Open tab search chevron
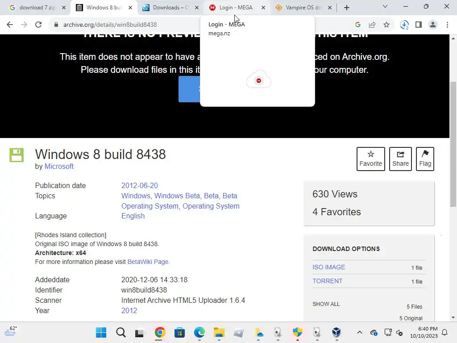Screen dimensions: 457x343 (x=385, y=6)
